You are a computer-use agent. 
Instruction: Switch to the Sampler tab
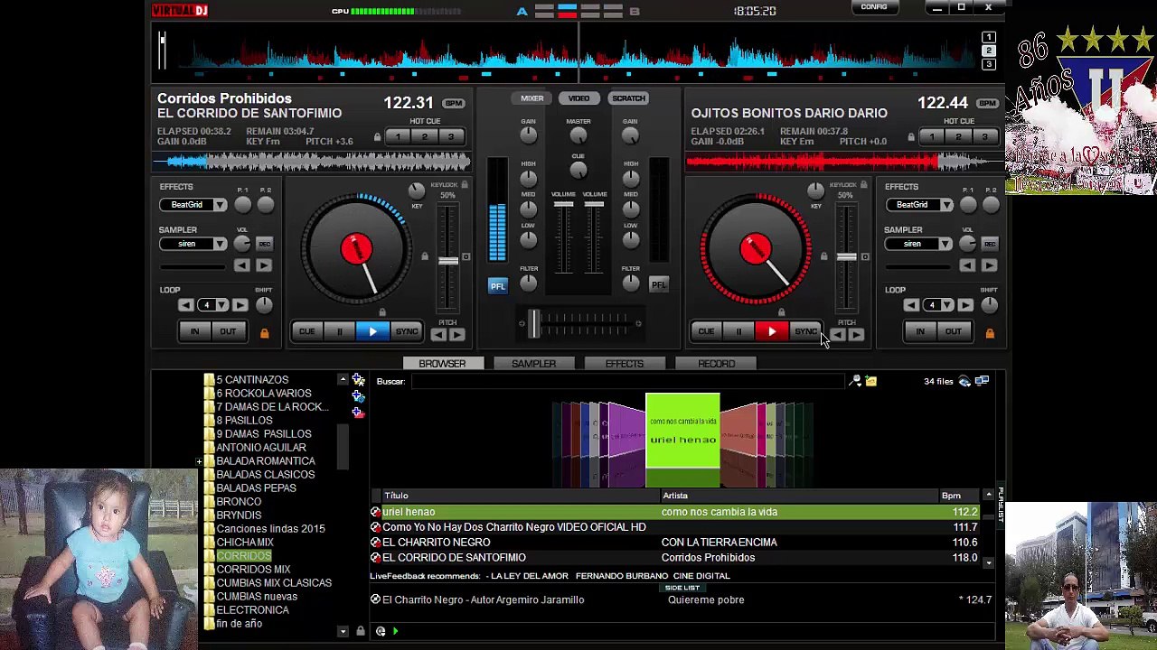pos(533,364)
